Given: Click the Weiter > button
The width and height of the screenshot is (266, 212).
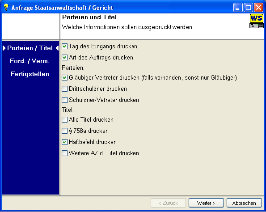Looking at the screenshot, I should tap(206, 203).
